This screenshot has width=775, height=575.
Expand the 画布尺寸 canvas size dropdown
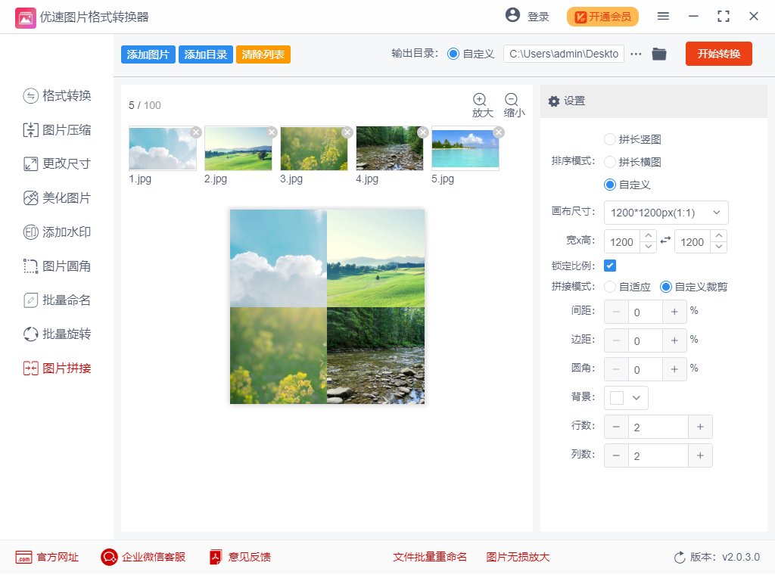pos(666,213)
